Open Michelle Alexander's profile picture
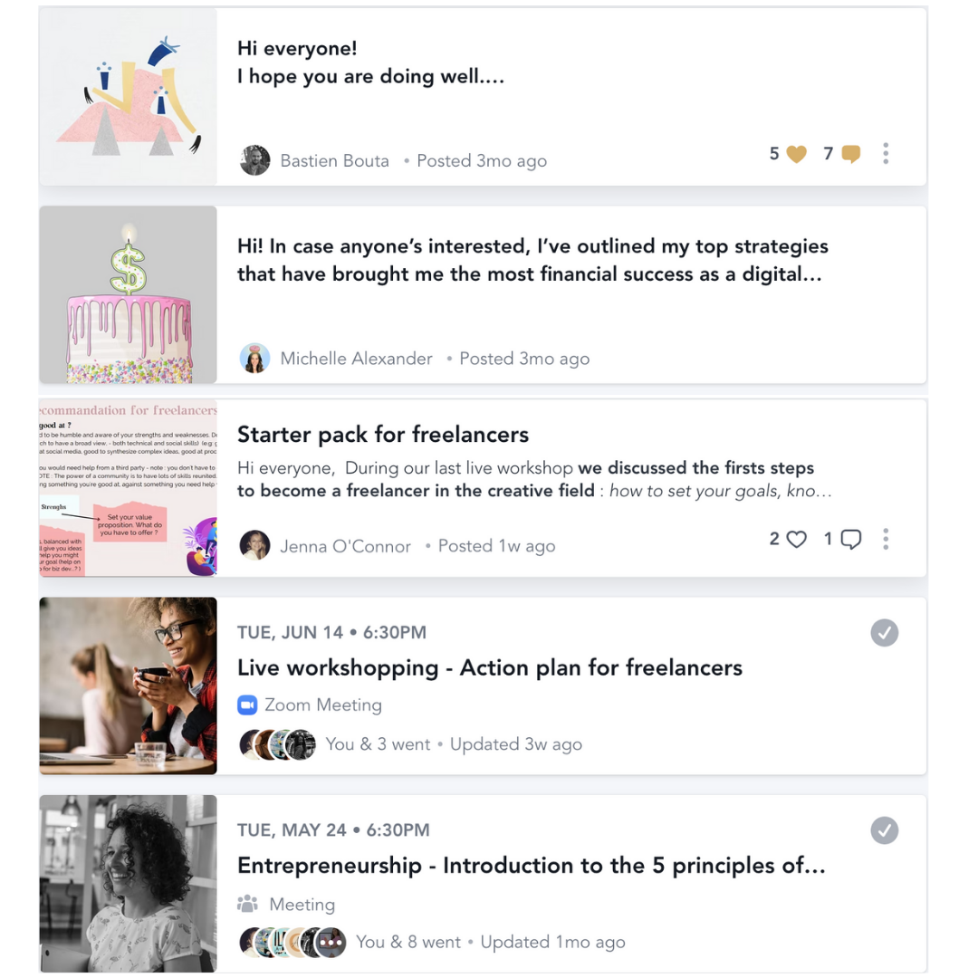 point(254,358)
